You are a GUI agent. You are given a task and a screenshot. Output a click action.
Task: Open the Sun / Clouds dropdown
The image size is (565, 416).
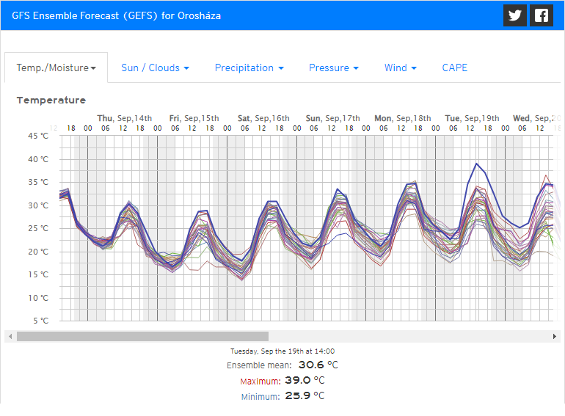coord(155,67)
